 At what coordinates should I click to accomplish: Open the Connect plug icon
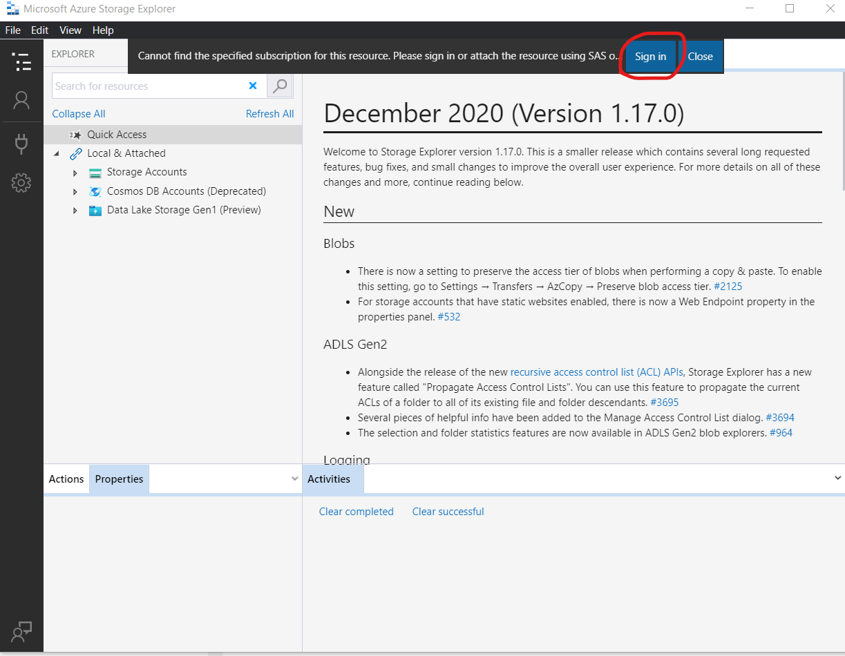21,144
